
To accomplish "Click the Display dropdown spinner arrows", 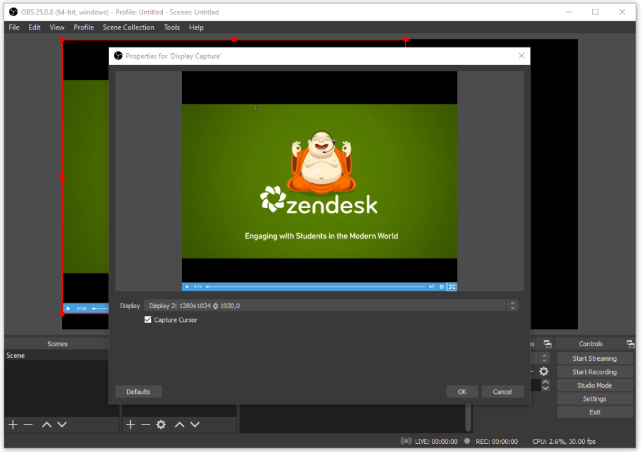I will pos(513,306).
